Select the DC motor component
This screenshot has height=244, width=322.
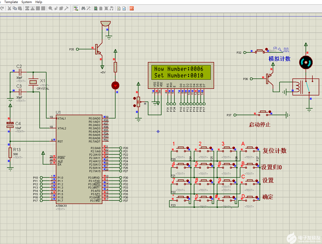point(306,62)
